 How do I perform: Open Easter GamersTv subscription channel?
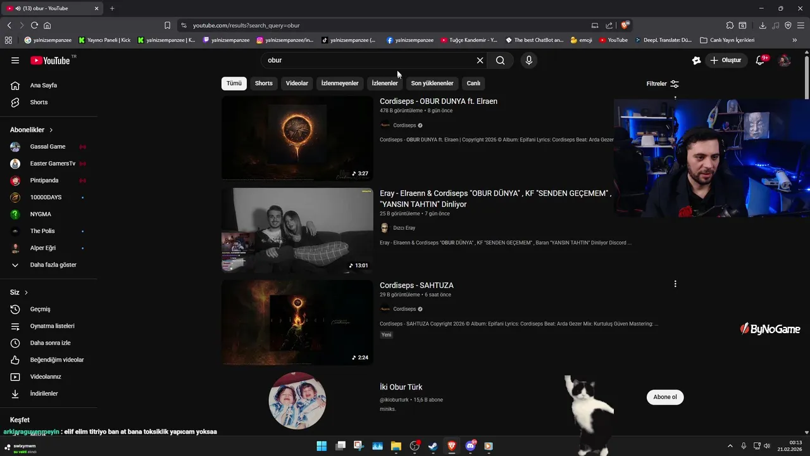(x=49, y=163)
